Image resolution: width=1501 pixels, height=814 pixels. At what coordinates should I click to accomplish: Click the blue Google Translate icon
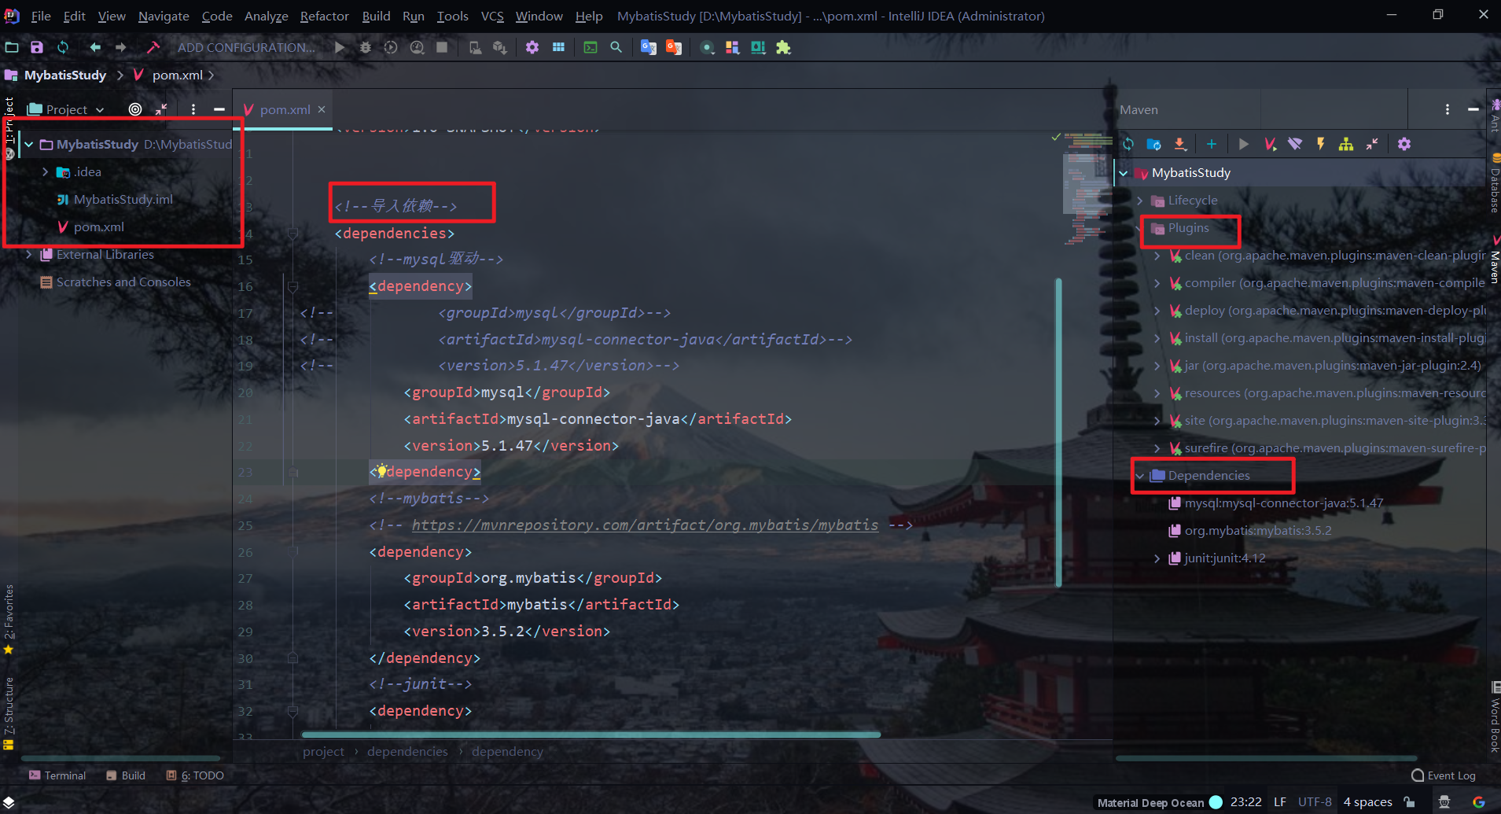(x=648, y=47)
